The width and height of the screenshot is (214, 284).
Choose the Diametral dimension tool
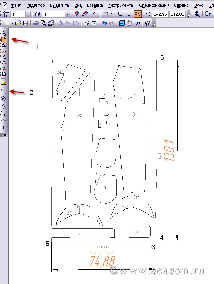[x=4, y=99]
